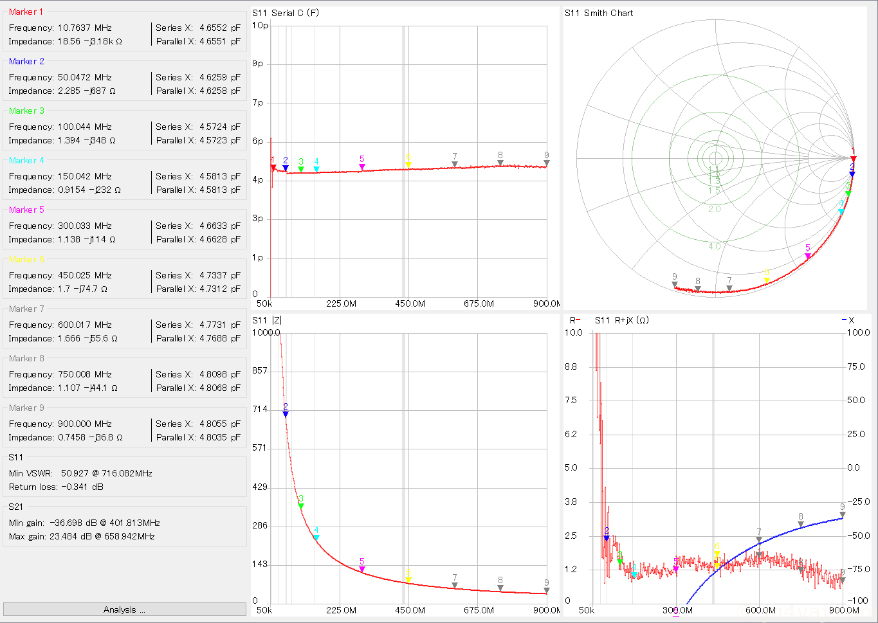Screen dimensions: 878x623
Task: Select marker 3 on the |Z| chart
Action: click(x=301, y=506)
